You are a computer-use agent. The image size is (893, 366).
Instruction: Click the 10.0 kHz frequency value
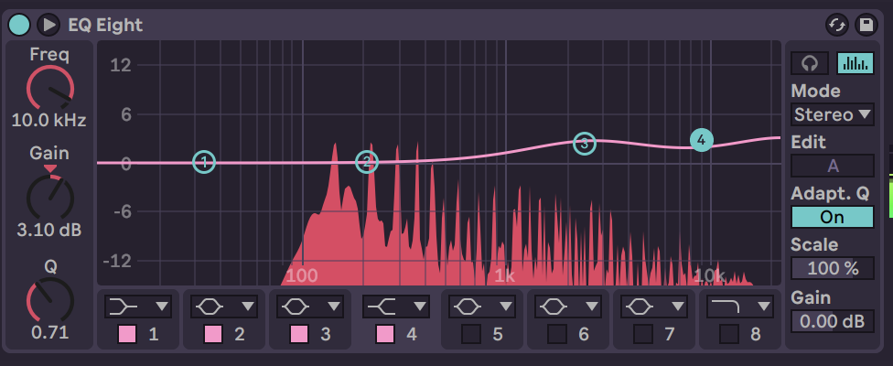49,121
